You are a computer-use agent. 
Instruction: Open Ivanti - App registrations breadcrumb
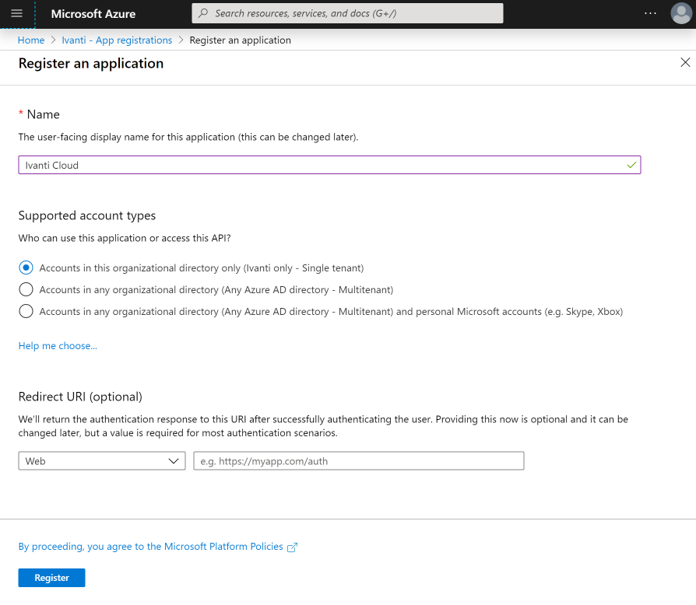(117, 40)
